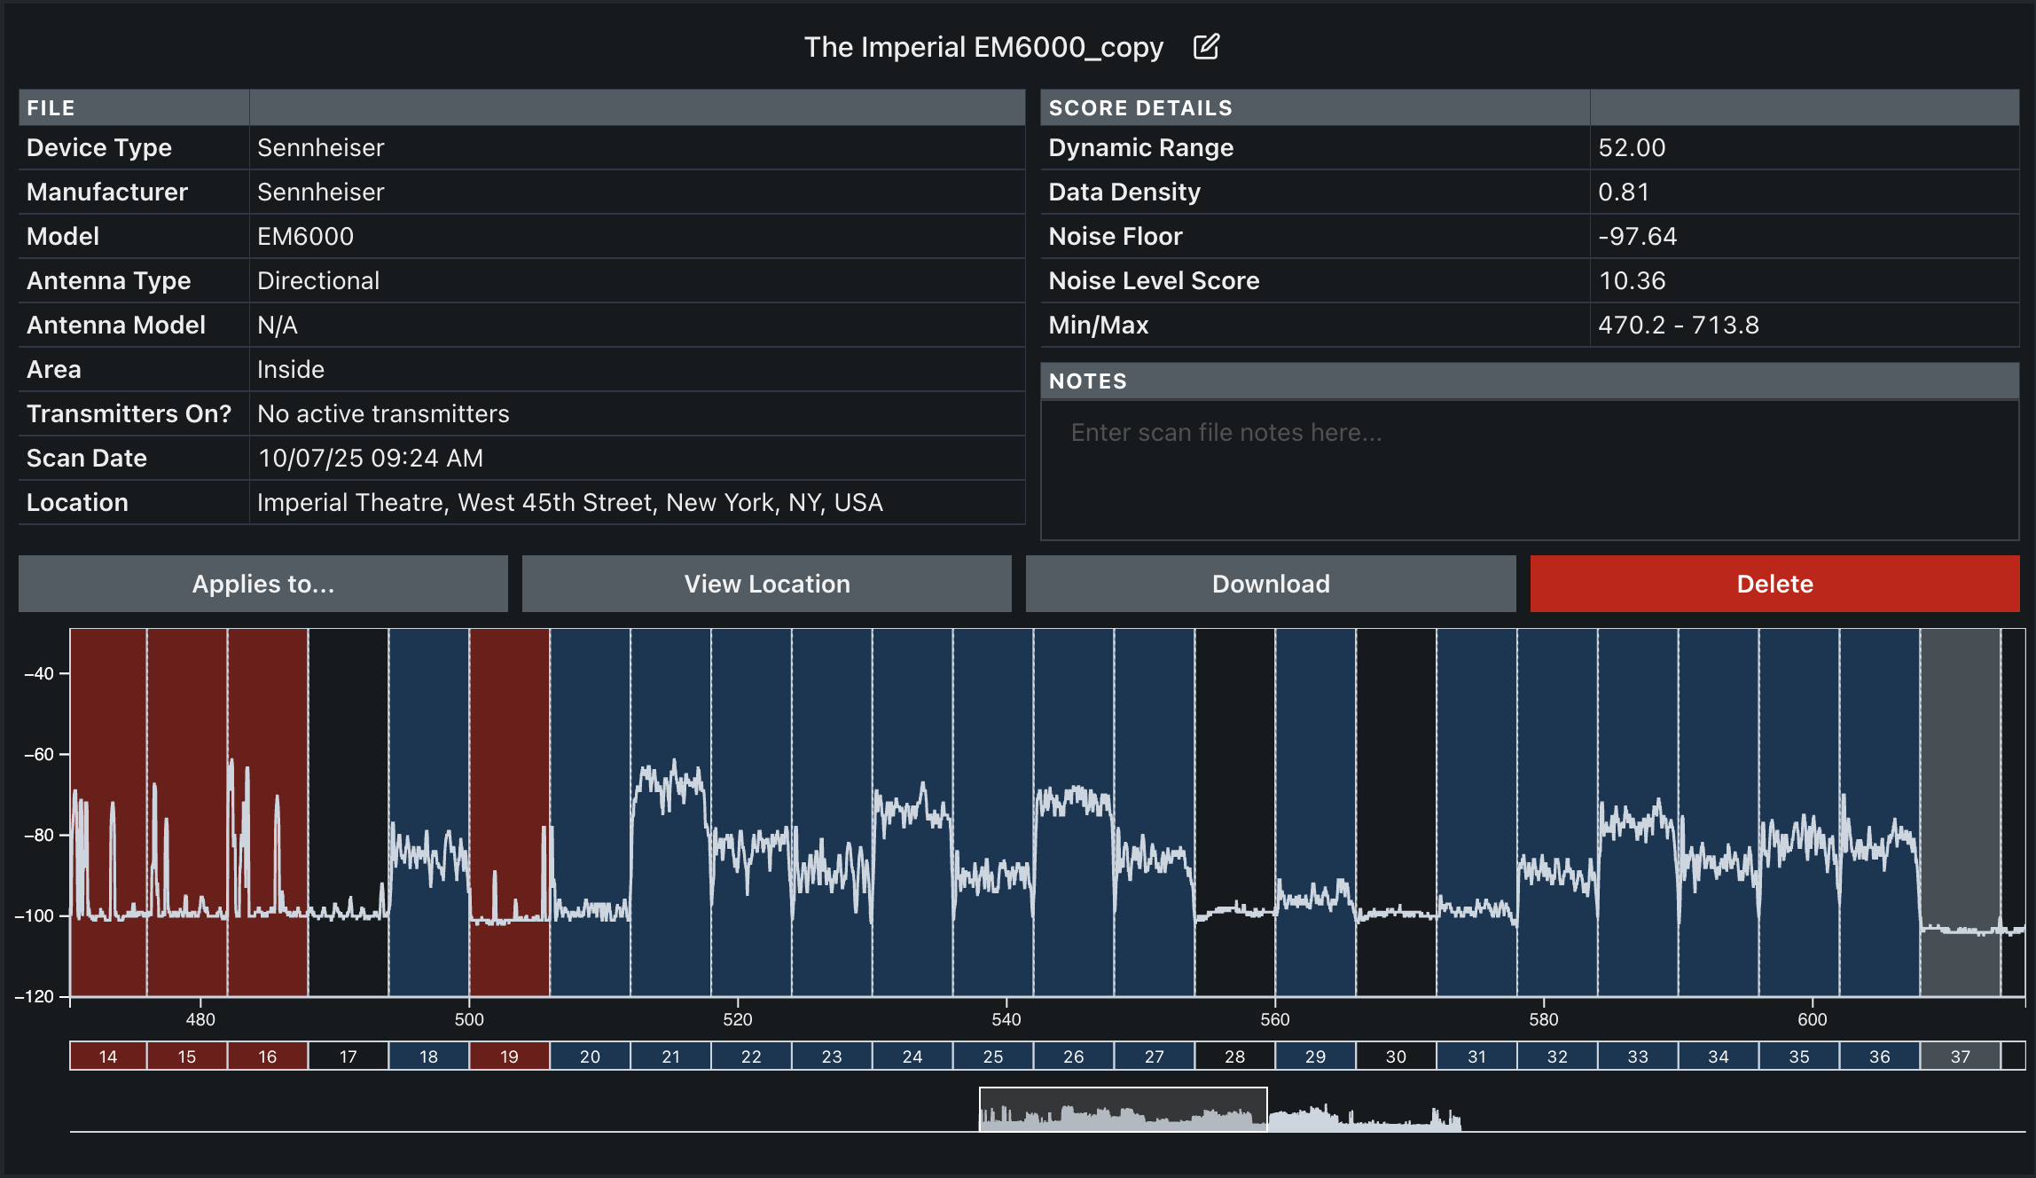Select TV channel 37 block
2036x1178 pixels.
coord(1960,1056)
